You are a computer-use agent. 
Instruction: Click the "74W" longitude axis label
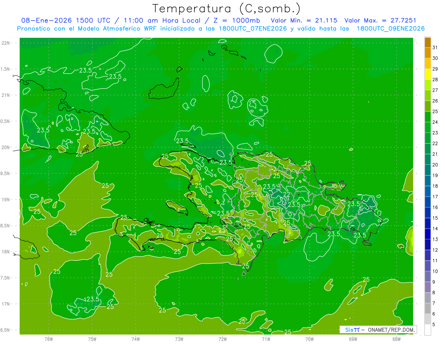pyautogui.click(x=136, y=339)
